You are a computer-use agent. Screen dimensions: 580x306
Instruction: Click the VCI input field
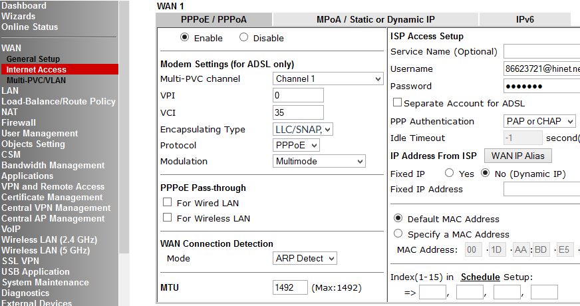click(x=298, y=112)
